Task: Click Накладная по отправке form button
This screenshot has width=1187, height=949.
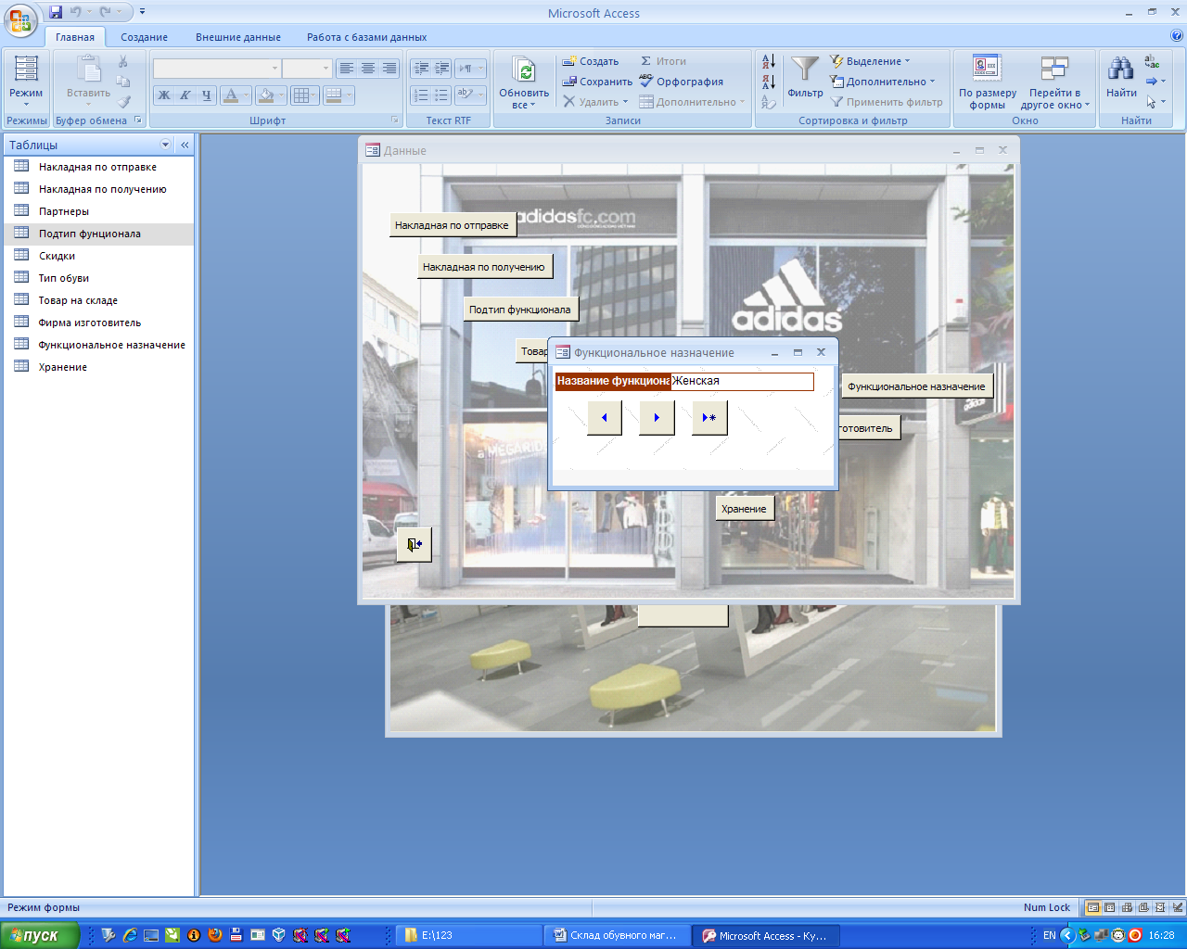Action: [x=452, y=225]
